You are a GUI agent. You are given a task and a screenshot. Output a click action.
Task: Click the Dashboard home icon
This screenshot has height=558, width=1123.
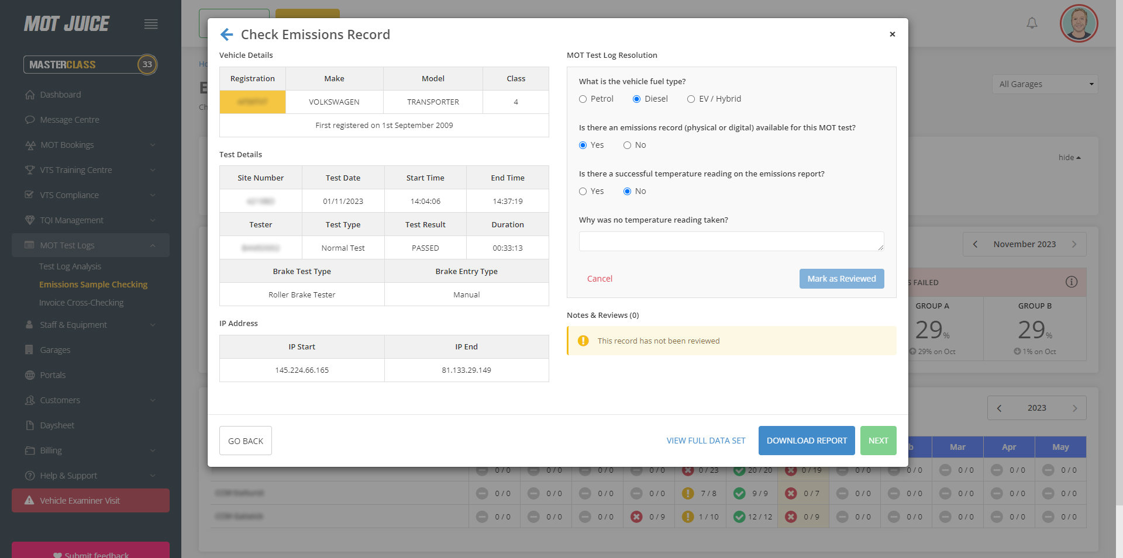(30, 95)
